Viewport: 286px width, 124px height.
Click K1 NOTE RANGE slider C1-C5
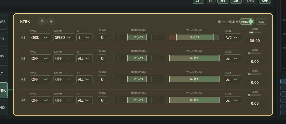pyautogui.click(x=139, y=37)
